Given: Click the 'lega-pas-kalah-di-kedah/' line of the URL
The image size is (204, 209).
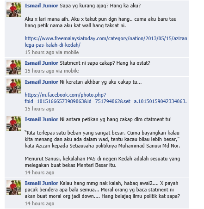Looking at the screenshot, I should tap(53, 45).
